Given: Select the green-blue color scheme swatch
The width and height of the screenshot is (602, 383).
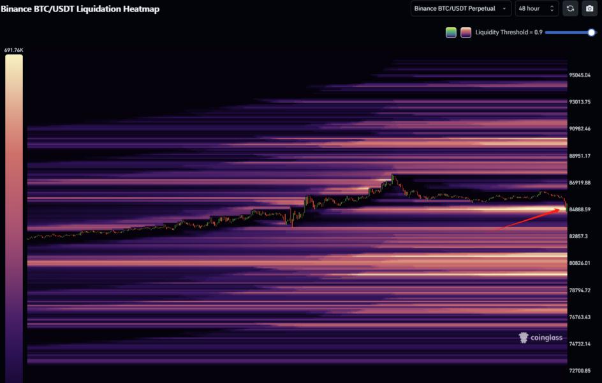Looking at the screenshot, I should [451, 33].
